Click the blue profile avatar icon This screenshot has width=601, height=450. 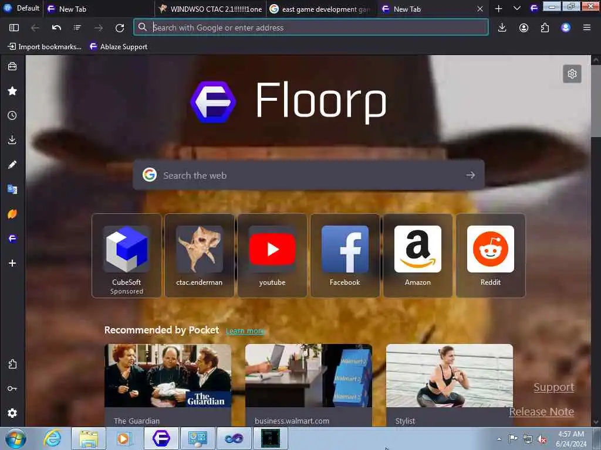(566, 28)
